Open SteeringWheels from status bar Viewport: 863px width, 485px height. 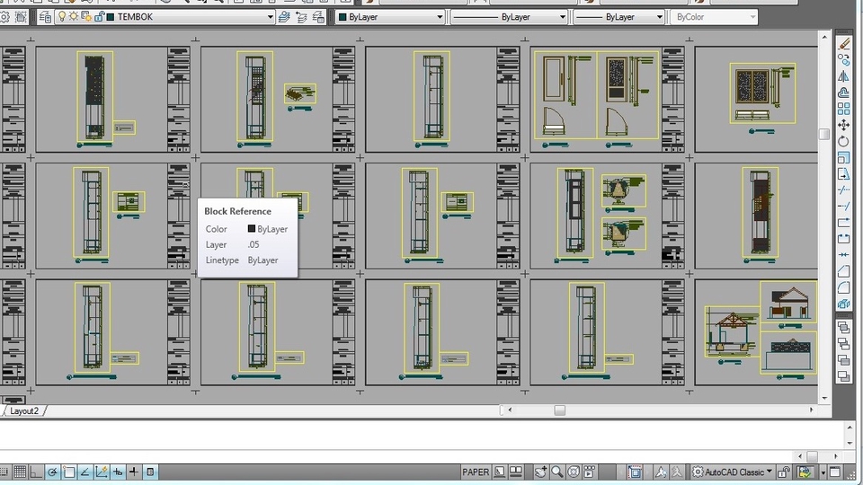pos(574,472)
